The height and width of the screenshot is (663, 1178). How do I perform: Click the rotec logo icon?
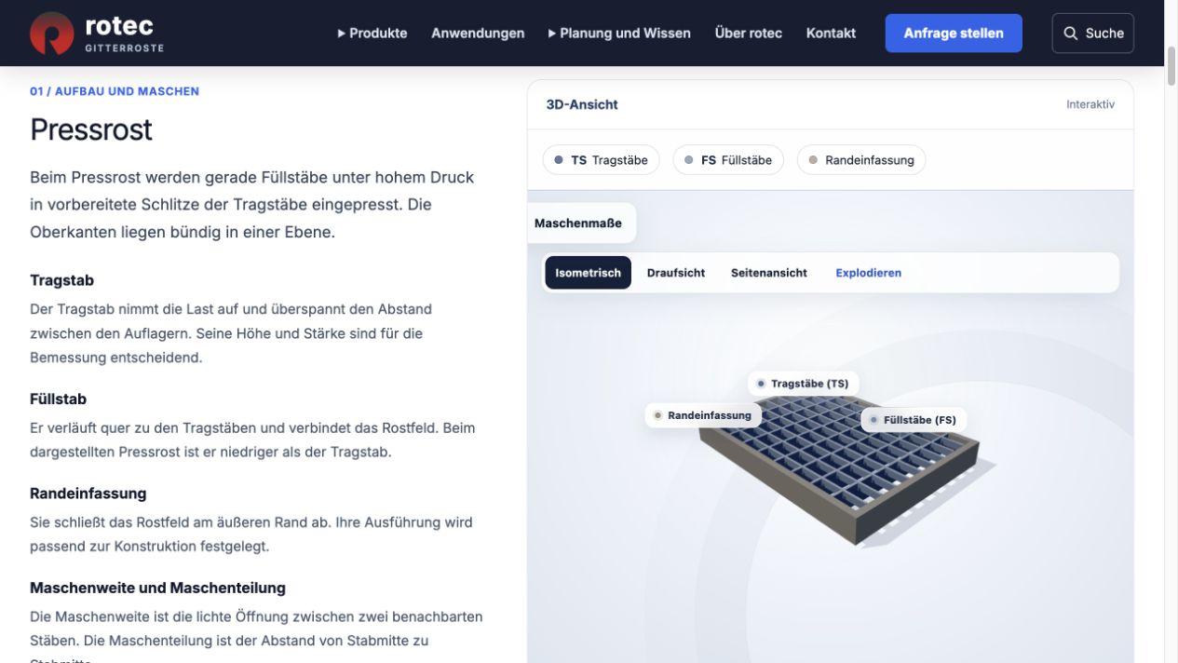pos(51,34)
